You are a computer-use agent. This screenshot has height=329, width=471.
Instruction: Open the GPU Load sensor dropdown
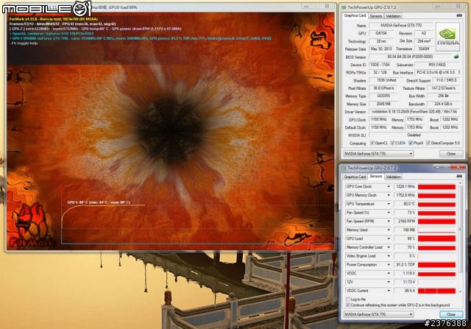coord(389,239)
